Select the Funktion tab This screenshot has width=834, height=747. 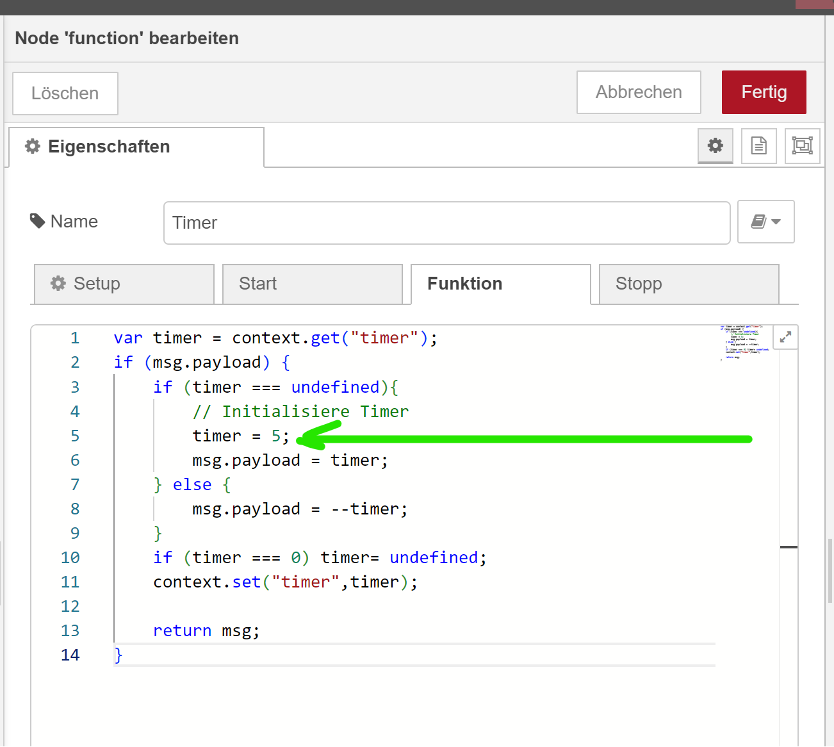tap(501, 284)
